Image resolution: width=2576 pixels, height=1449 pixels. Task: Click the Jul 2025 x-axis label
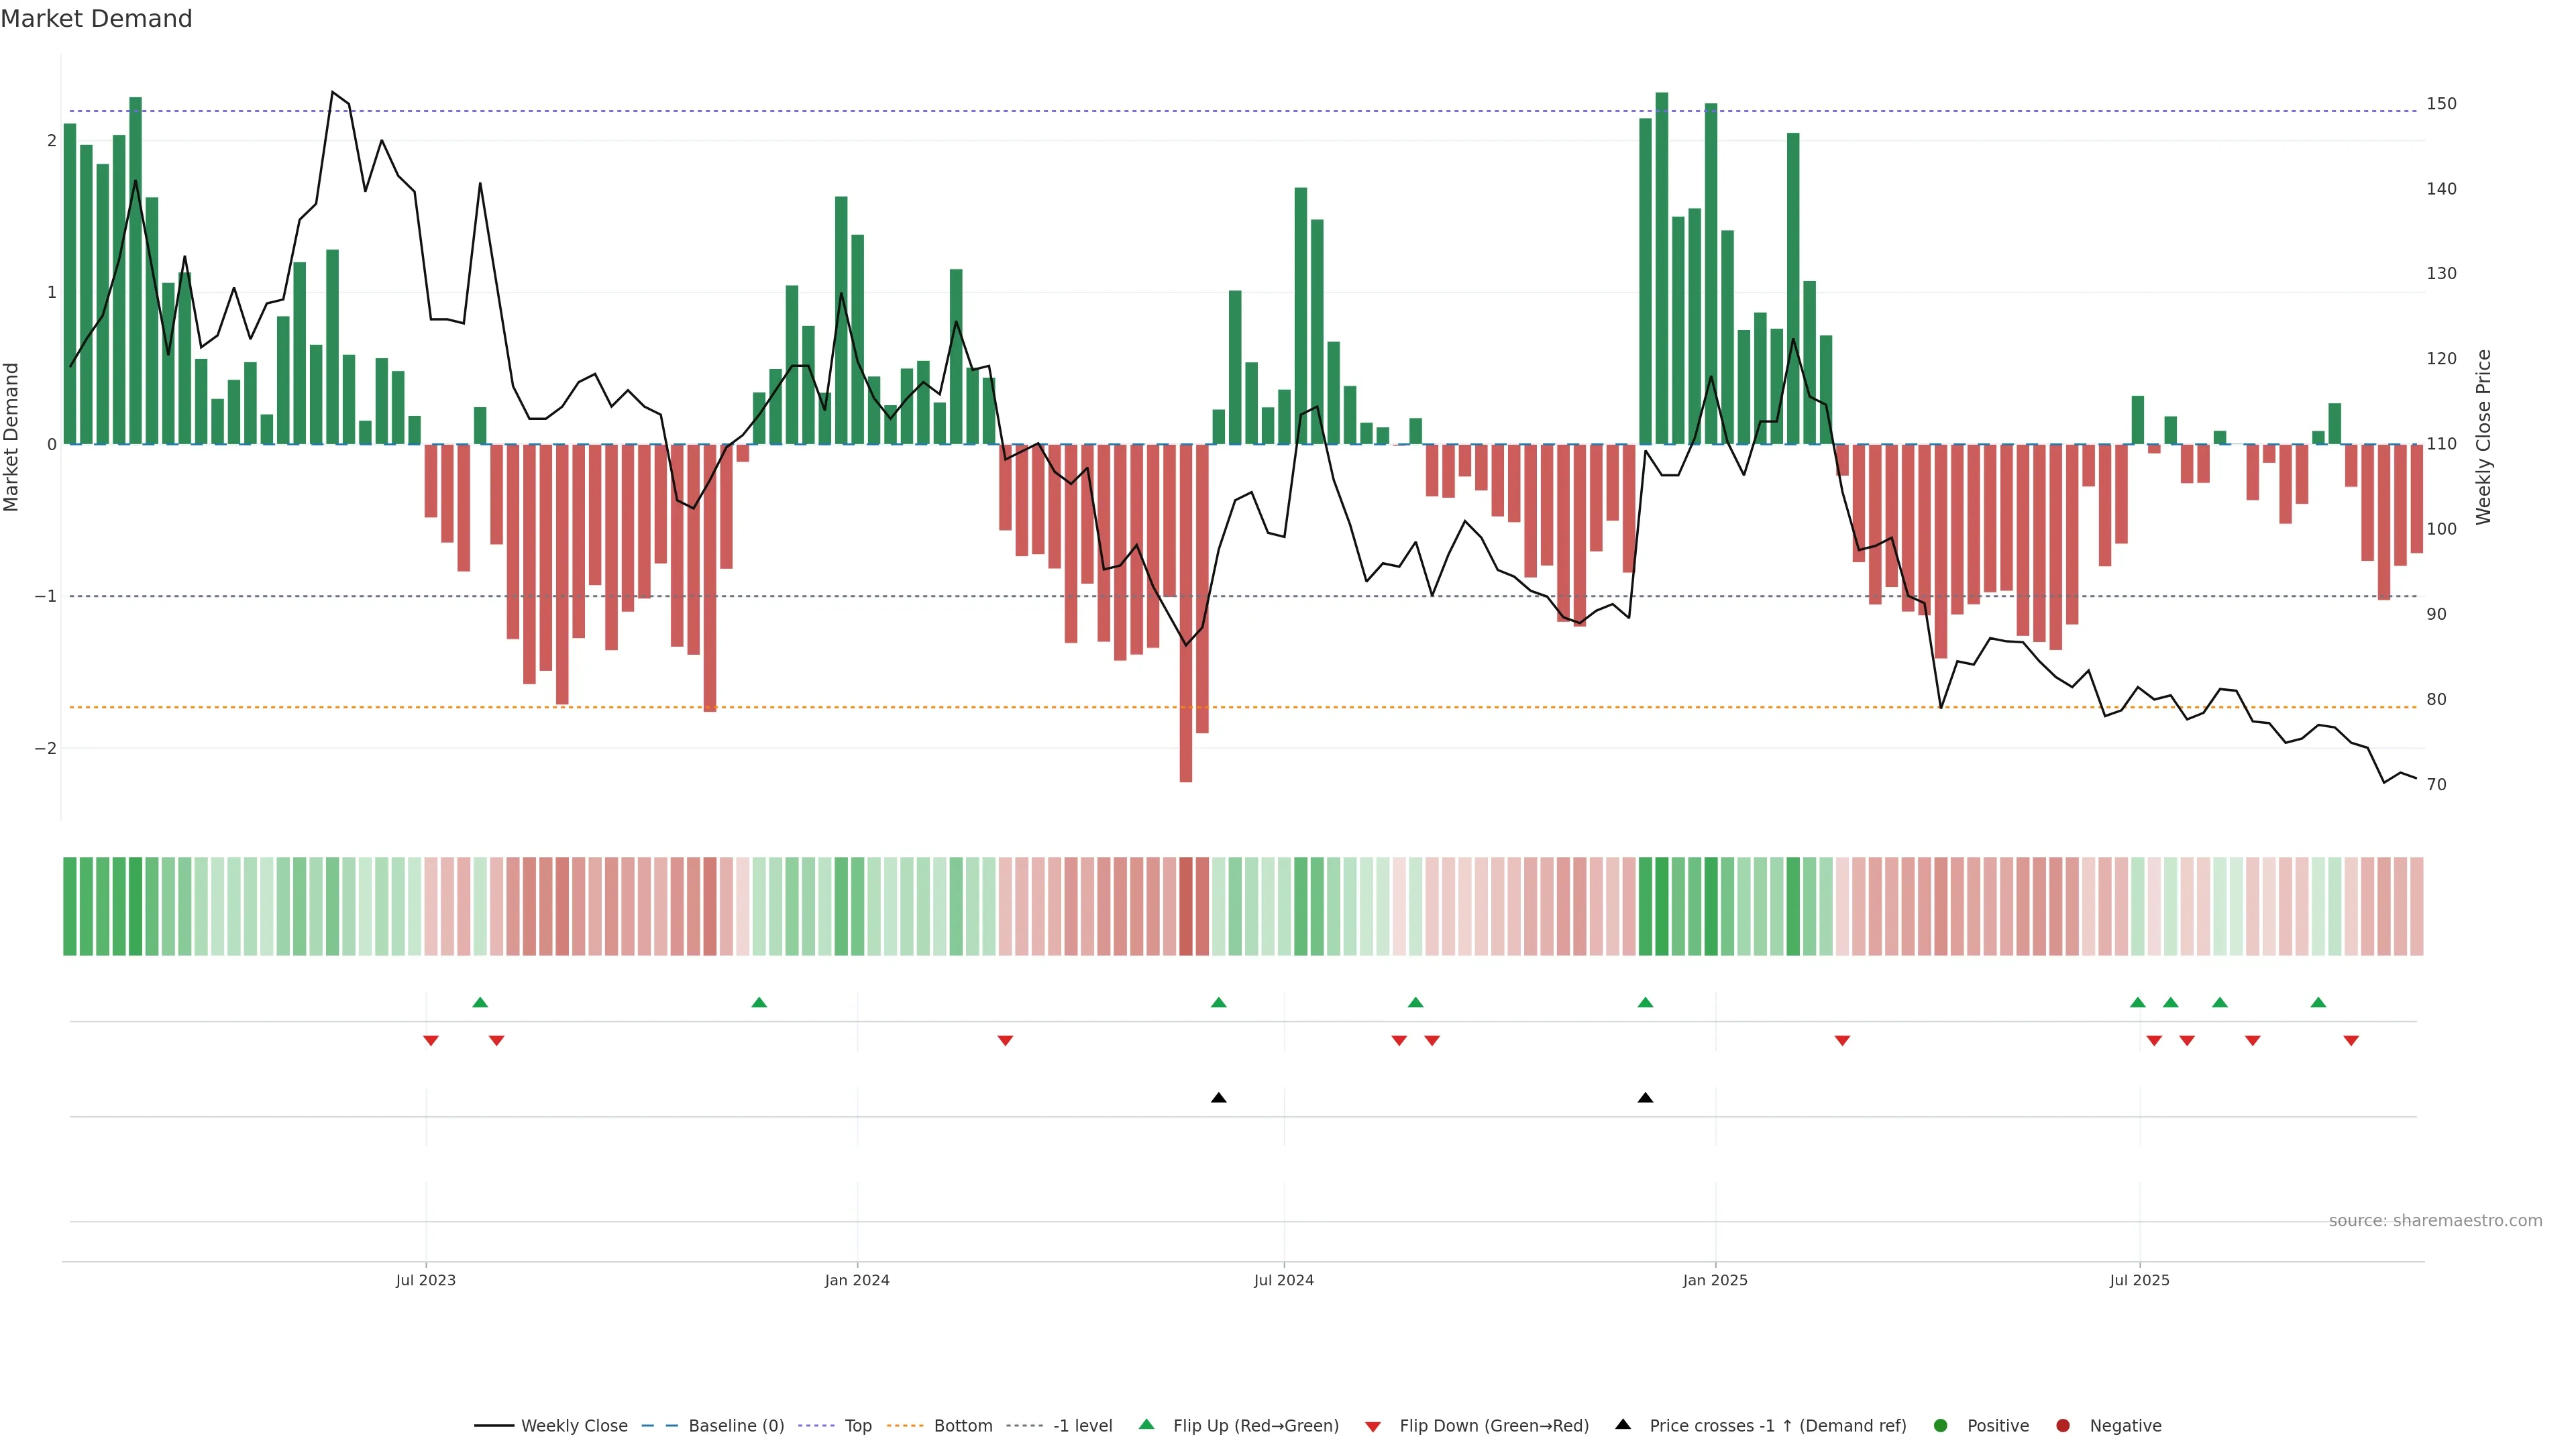2139,1280
